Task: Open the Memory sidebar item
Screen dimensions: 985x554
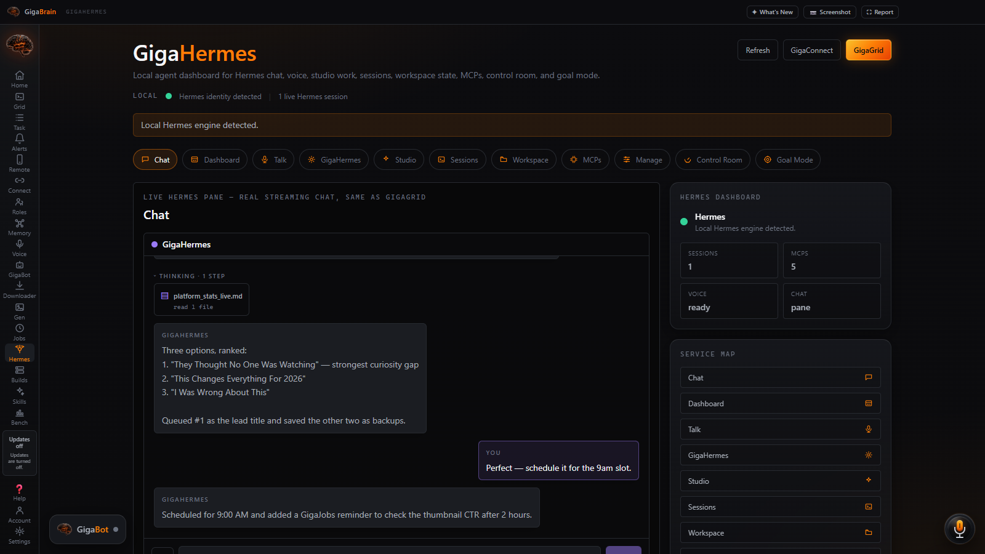Action: (x=20, y=227)
